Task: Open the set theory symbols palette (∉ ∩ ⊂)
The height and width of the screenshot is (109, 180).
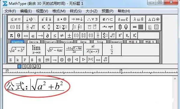Action: 107,19
